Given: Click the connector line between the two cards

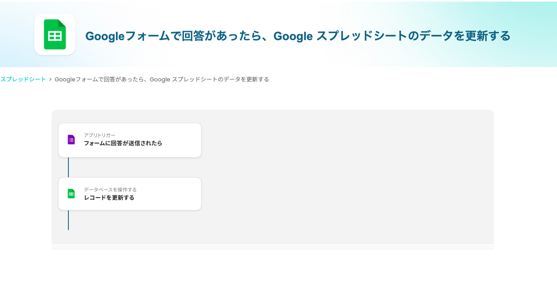Looking at the screenshot, I should click(68, 167).
